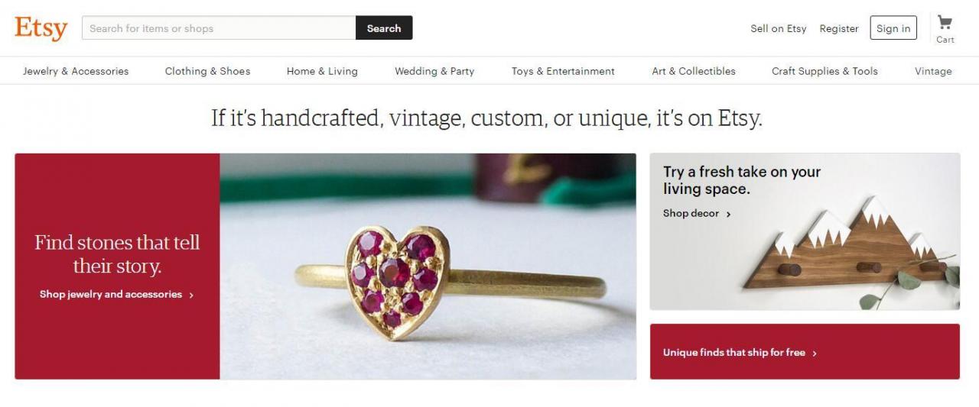Click the Search button

[x=384, y=28]
